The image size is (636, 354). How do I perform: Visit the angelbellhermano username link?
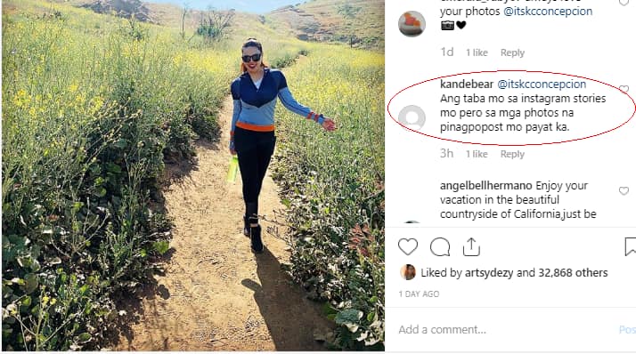486,186
